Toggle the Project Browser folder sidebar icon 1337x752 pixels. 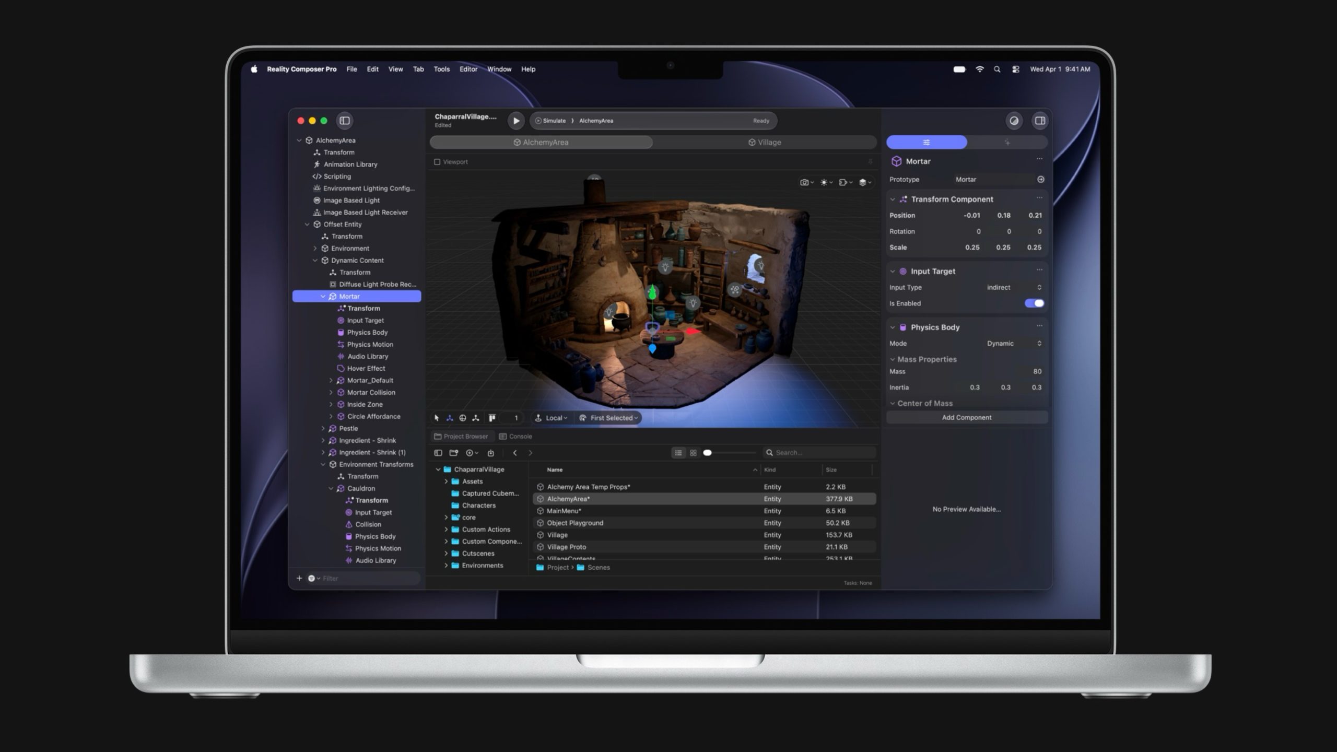pos(438,453)
